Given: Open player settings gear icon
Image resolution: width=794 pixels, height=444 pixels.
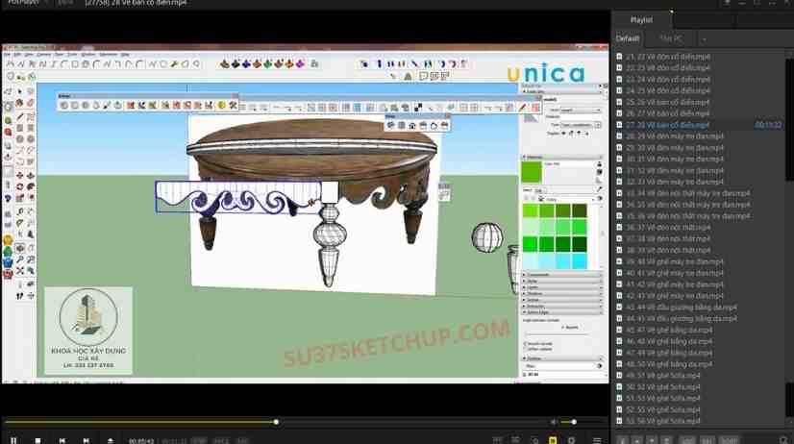Looking at the screenshot, I should click(x=572, y=440).
